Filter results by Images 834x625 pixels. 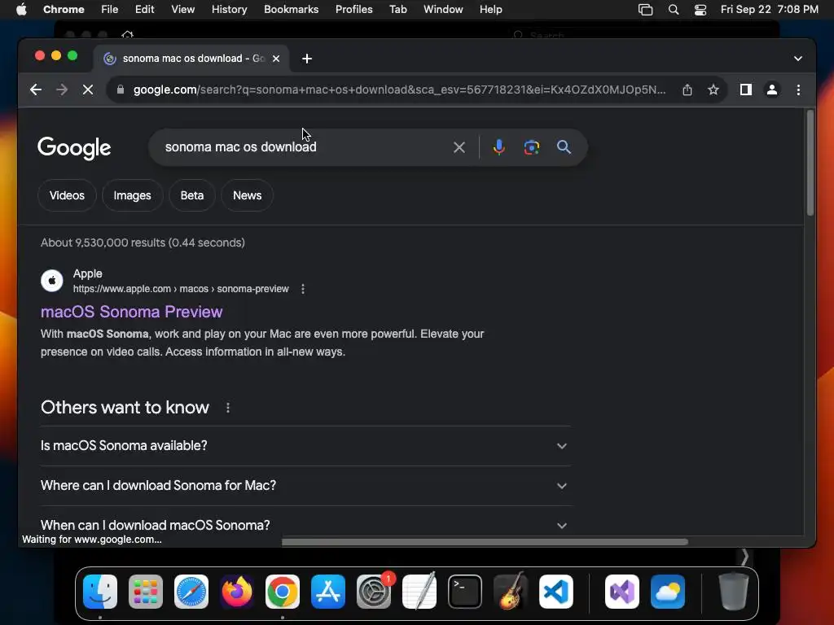tap(132, 195)
